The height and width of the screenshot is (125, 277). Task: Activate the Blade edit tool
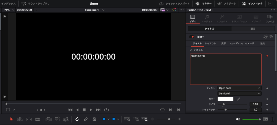tap(38, 119)
